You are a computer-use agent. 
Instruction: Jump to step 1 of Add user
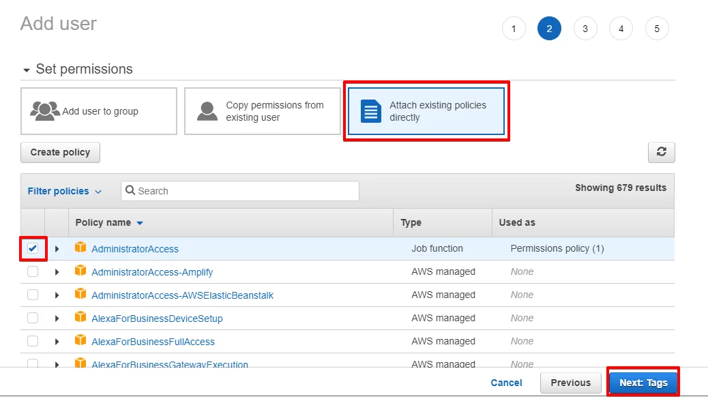pyautogui.click(x=514, y=28)
